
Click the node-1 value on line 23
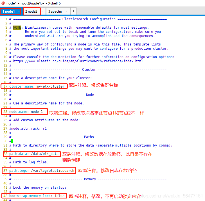click(x=37, y=112)
